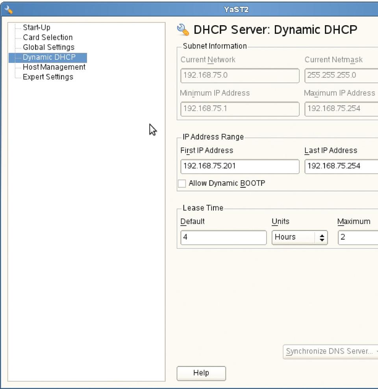Open Host Management section
This screenshot has height=389, width=378.
[54, 67]
